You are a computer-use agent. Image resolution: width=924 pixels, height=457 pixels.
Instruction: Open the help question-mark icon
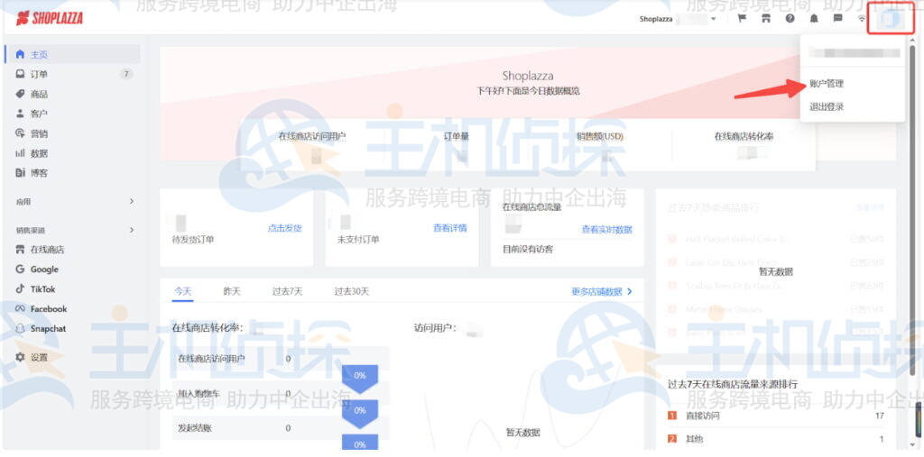[790, 18]
